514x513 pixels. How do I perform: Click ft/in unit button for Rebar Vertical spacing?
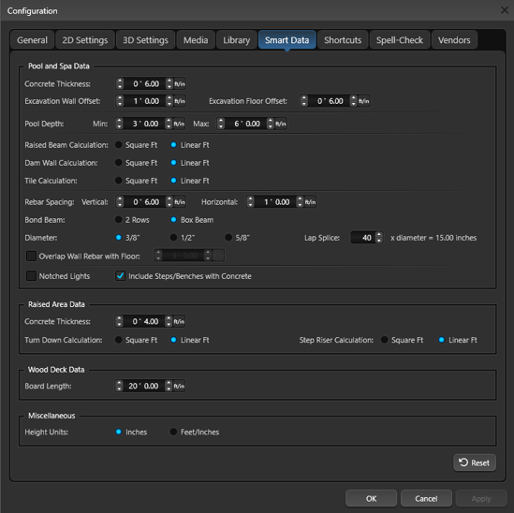(180, 202)
